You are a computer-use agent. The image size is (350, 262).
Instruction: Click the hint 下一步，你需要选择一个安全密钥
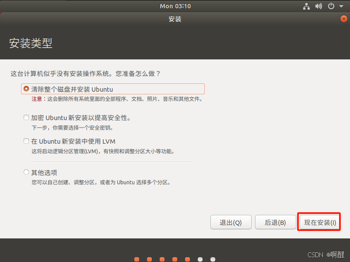coord(72,128)
